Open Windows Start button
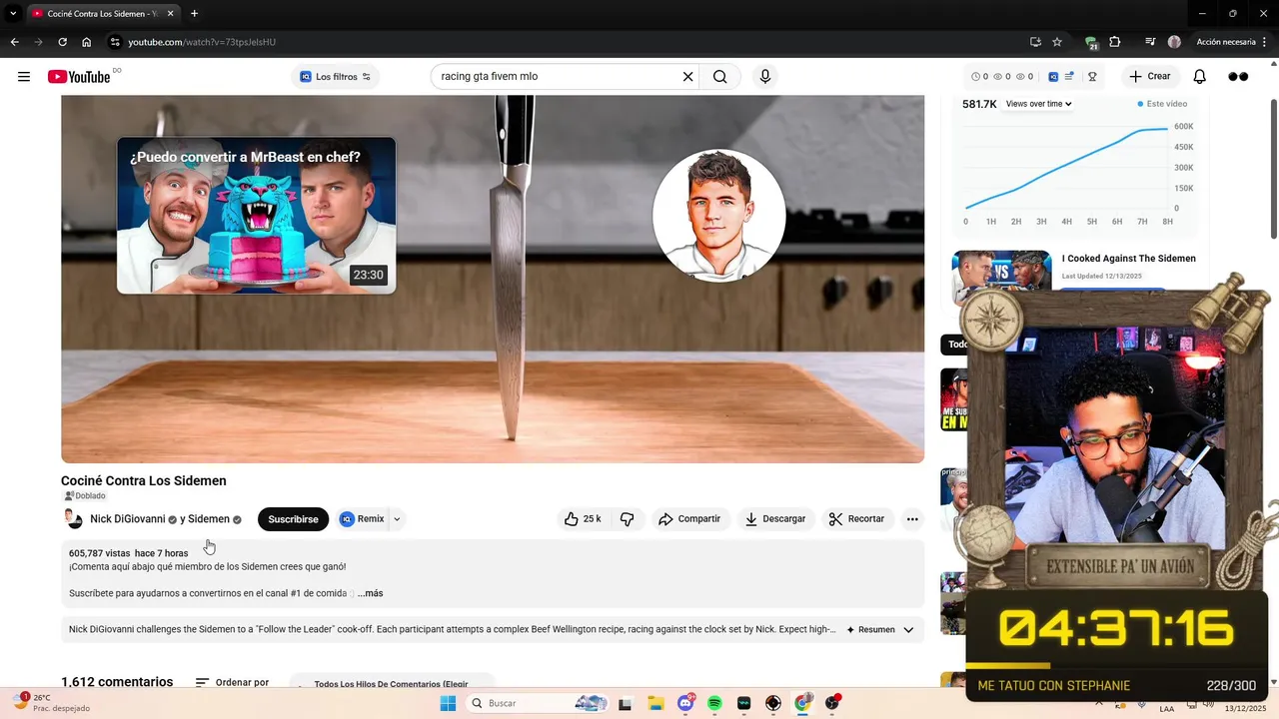Screen dimensions: 1279x719 [x=447, y=703]
